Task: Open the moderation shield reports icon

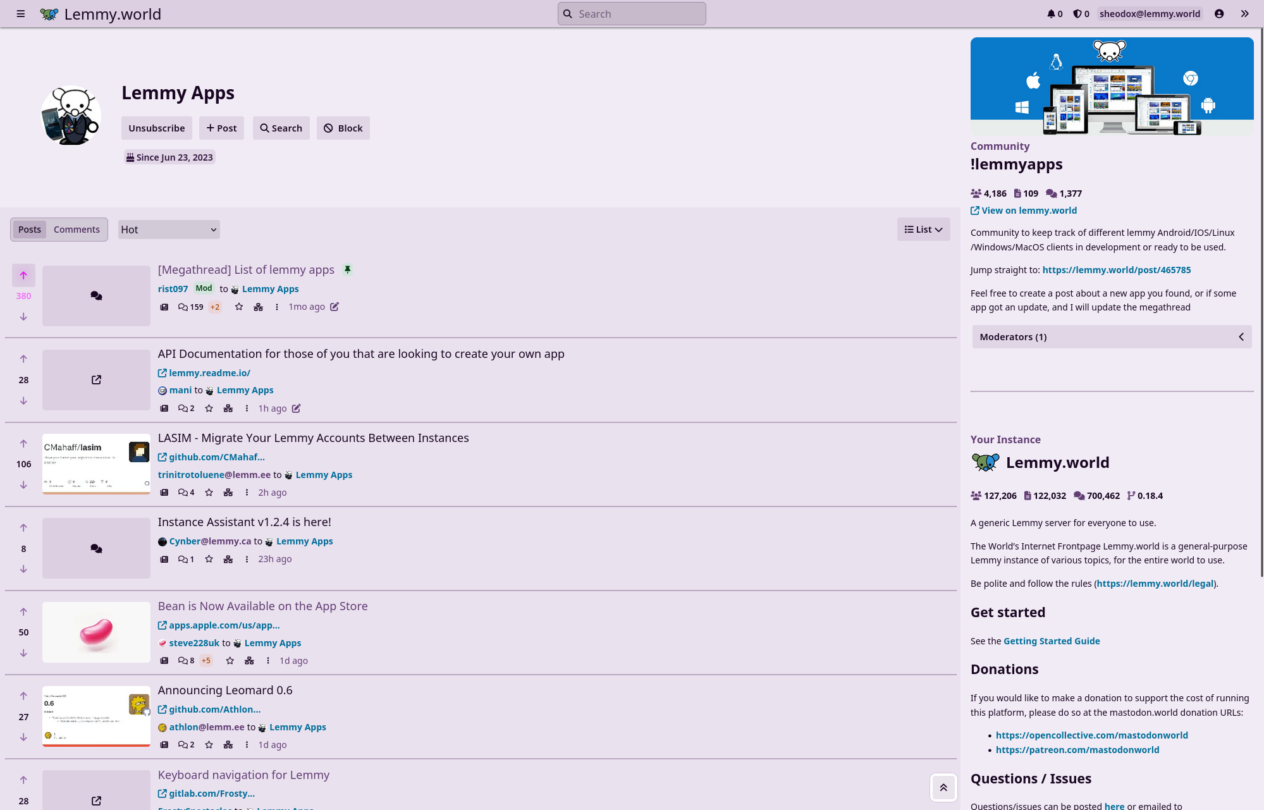Action: click(1081, 14)
